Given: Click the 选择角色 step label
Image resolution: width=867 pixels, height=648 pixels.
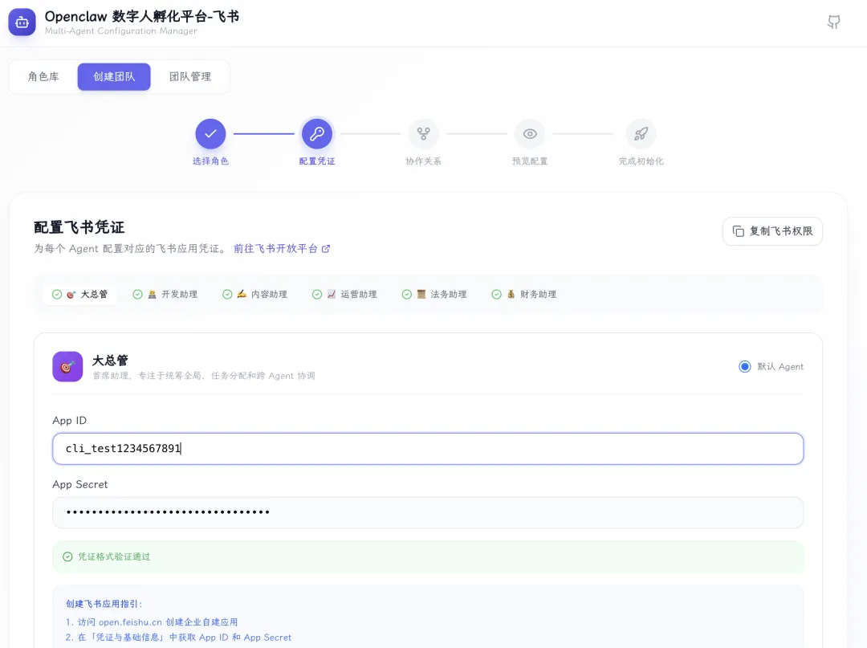Looking at the screenshot, I should [210, 161].
